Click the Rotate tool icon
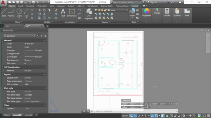The width and height of the screenshot is (211, 118). coord(45,10)
